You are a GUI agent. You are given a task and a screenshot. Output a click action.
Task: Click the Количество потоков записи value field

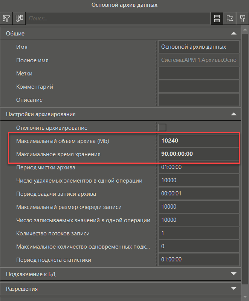[x=199, y=233]
